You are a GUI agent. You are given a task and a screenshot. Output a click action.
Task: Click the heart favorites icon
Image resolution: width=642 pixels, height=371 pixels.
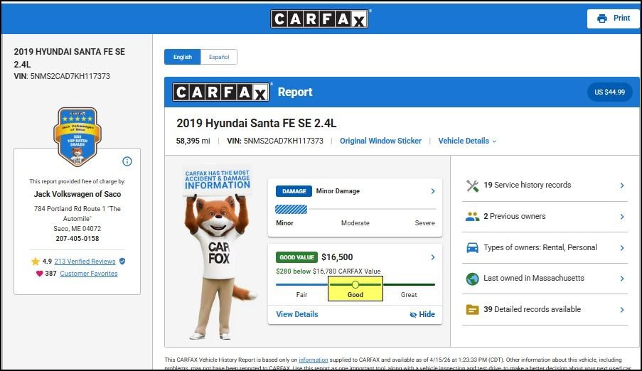pyautogui.click(x=39, y=274)
